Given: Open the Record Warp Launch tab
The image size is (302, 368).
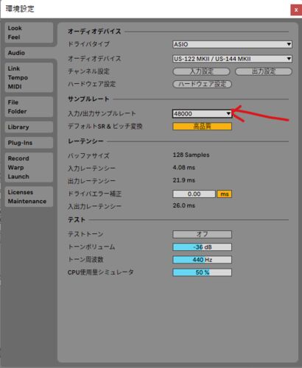Looking at the screenshot, I should 29,167.
